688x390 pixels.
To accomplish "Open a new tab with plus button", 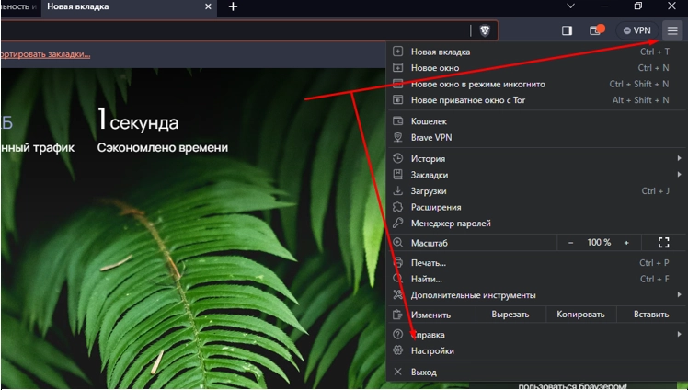I will point(233,6).
